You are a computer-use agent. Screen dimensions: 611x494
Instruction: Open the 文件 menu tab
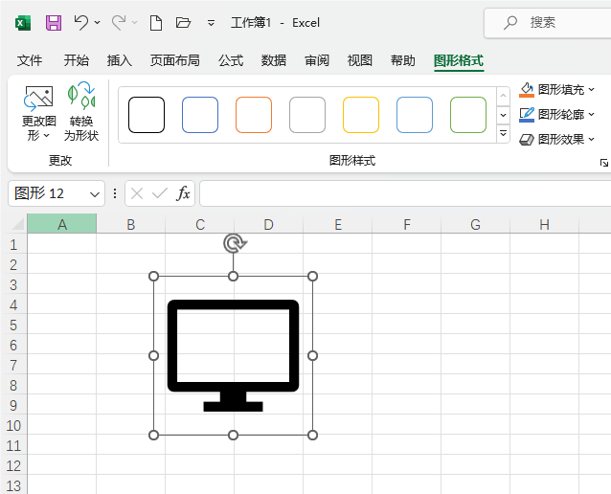point(30,60)
